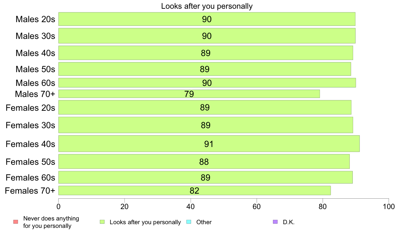Click the 100 tick on x-axis
The height and width of the screenshot is (247, 398).
coord(389,206)
